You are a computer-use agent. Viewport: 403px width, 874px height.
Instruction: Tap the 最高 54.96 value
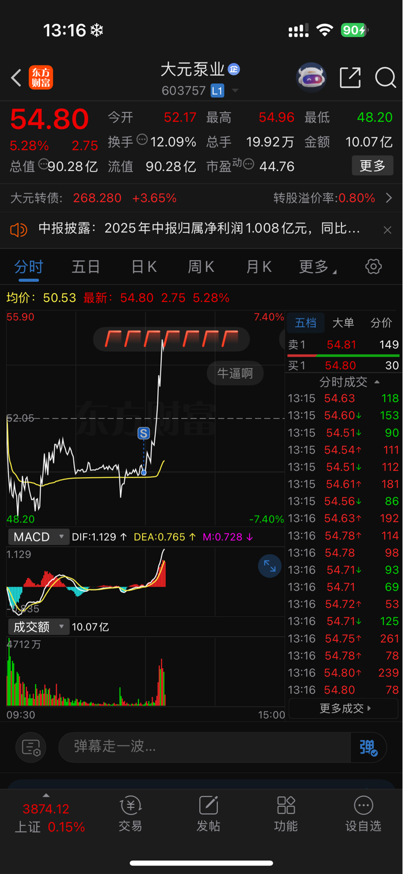pyautogui.click(x=277, y=117)
